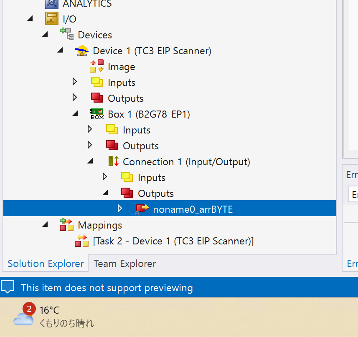Switch to the Team Explorer tab
This screenshot has height=337, width=358.
pyautogui.click(x=124, y=264)
